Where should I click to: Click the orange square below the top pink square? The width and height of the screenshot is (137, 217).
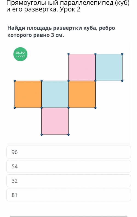pos(82,94)
